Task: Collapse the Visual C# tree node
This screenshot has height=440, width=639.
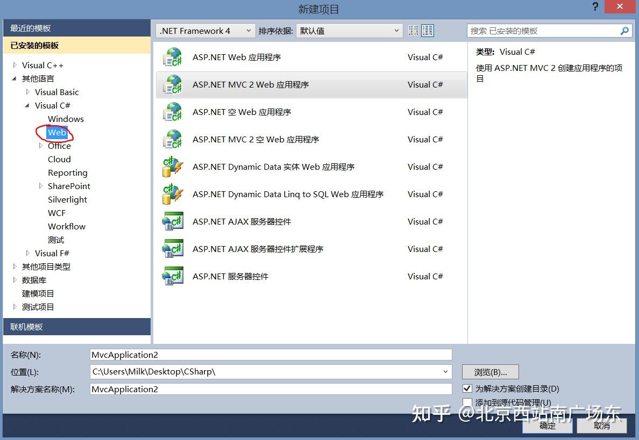Action: (x=27, y=105)
